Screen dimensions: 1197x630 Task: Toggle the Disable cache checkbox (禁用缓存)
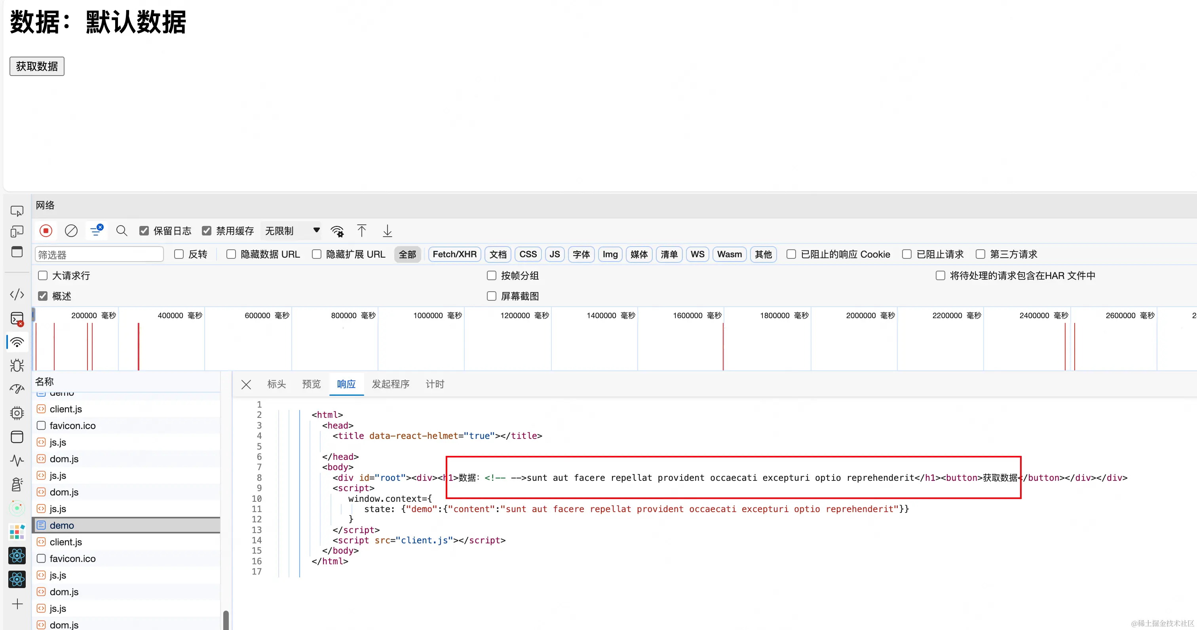[x=207, y=231]
